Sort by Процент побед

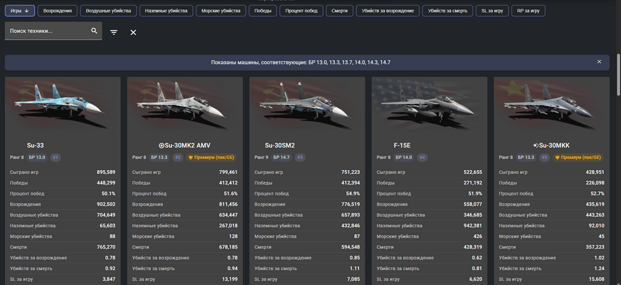pyautogui.click(x=301, y=11)
